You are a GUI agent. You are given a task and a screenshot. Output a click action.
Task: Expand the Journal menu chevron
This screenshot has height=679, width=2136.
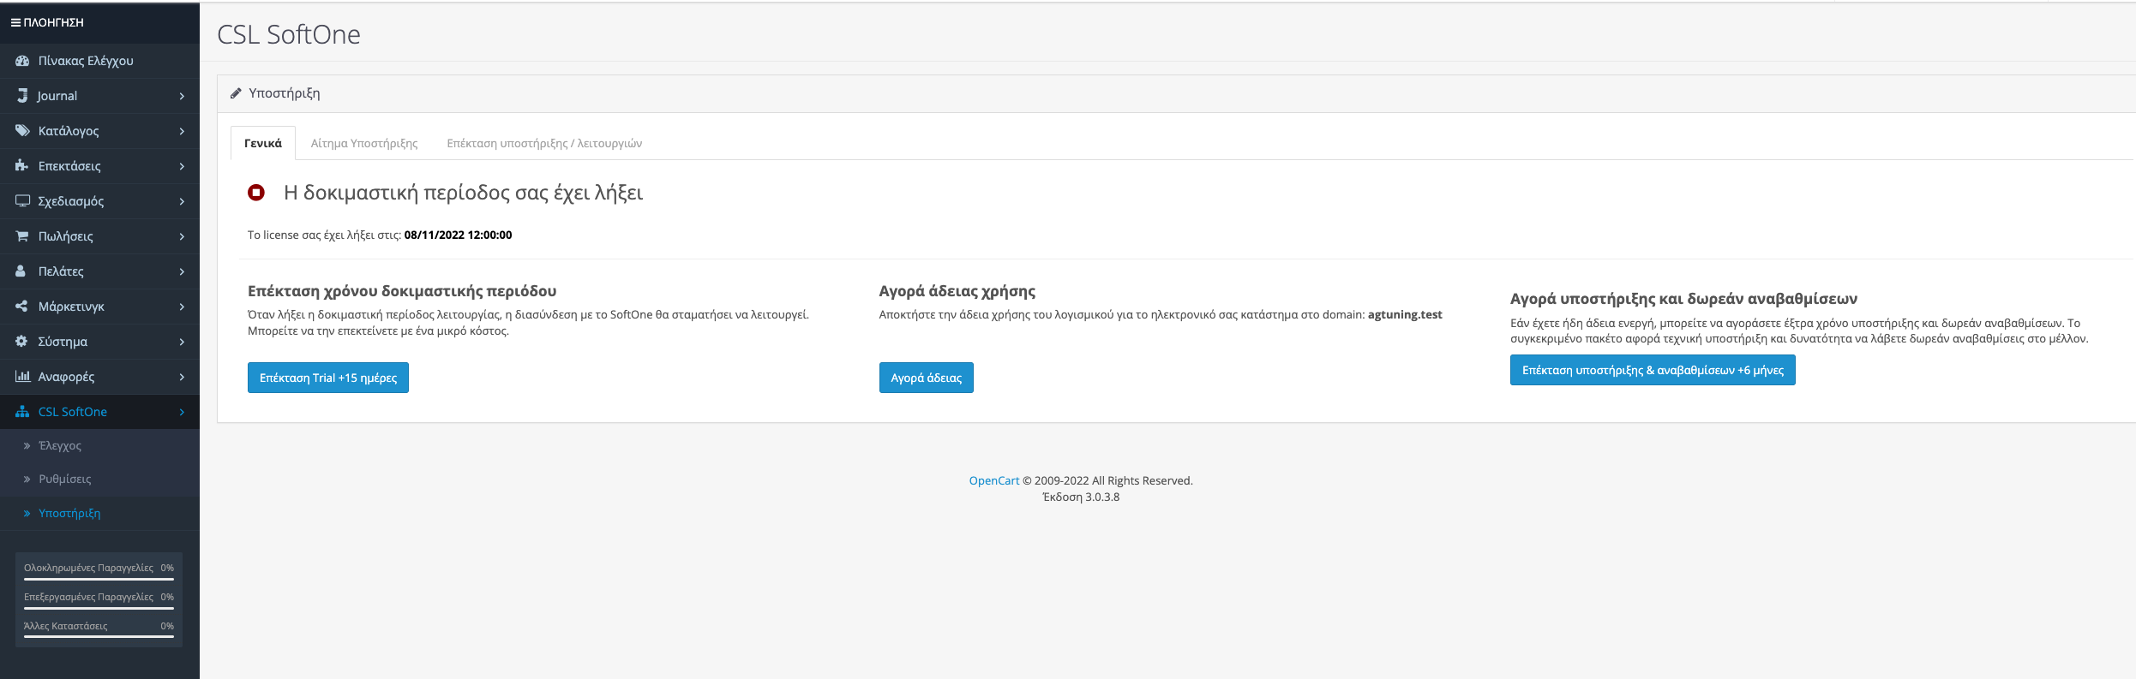coord(182,96)
